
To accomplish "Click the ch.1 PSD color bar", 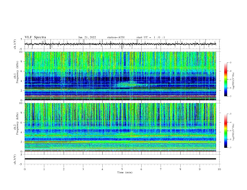I will pos(225,79).
